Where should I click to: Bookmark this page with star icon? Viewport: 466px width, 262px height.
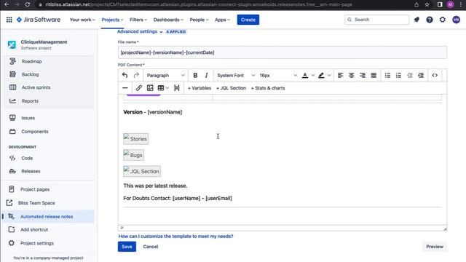click(x=427, y=4)
